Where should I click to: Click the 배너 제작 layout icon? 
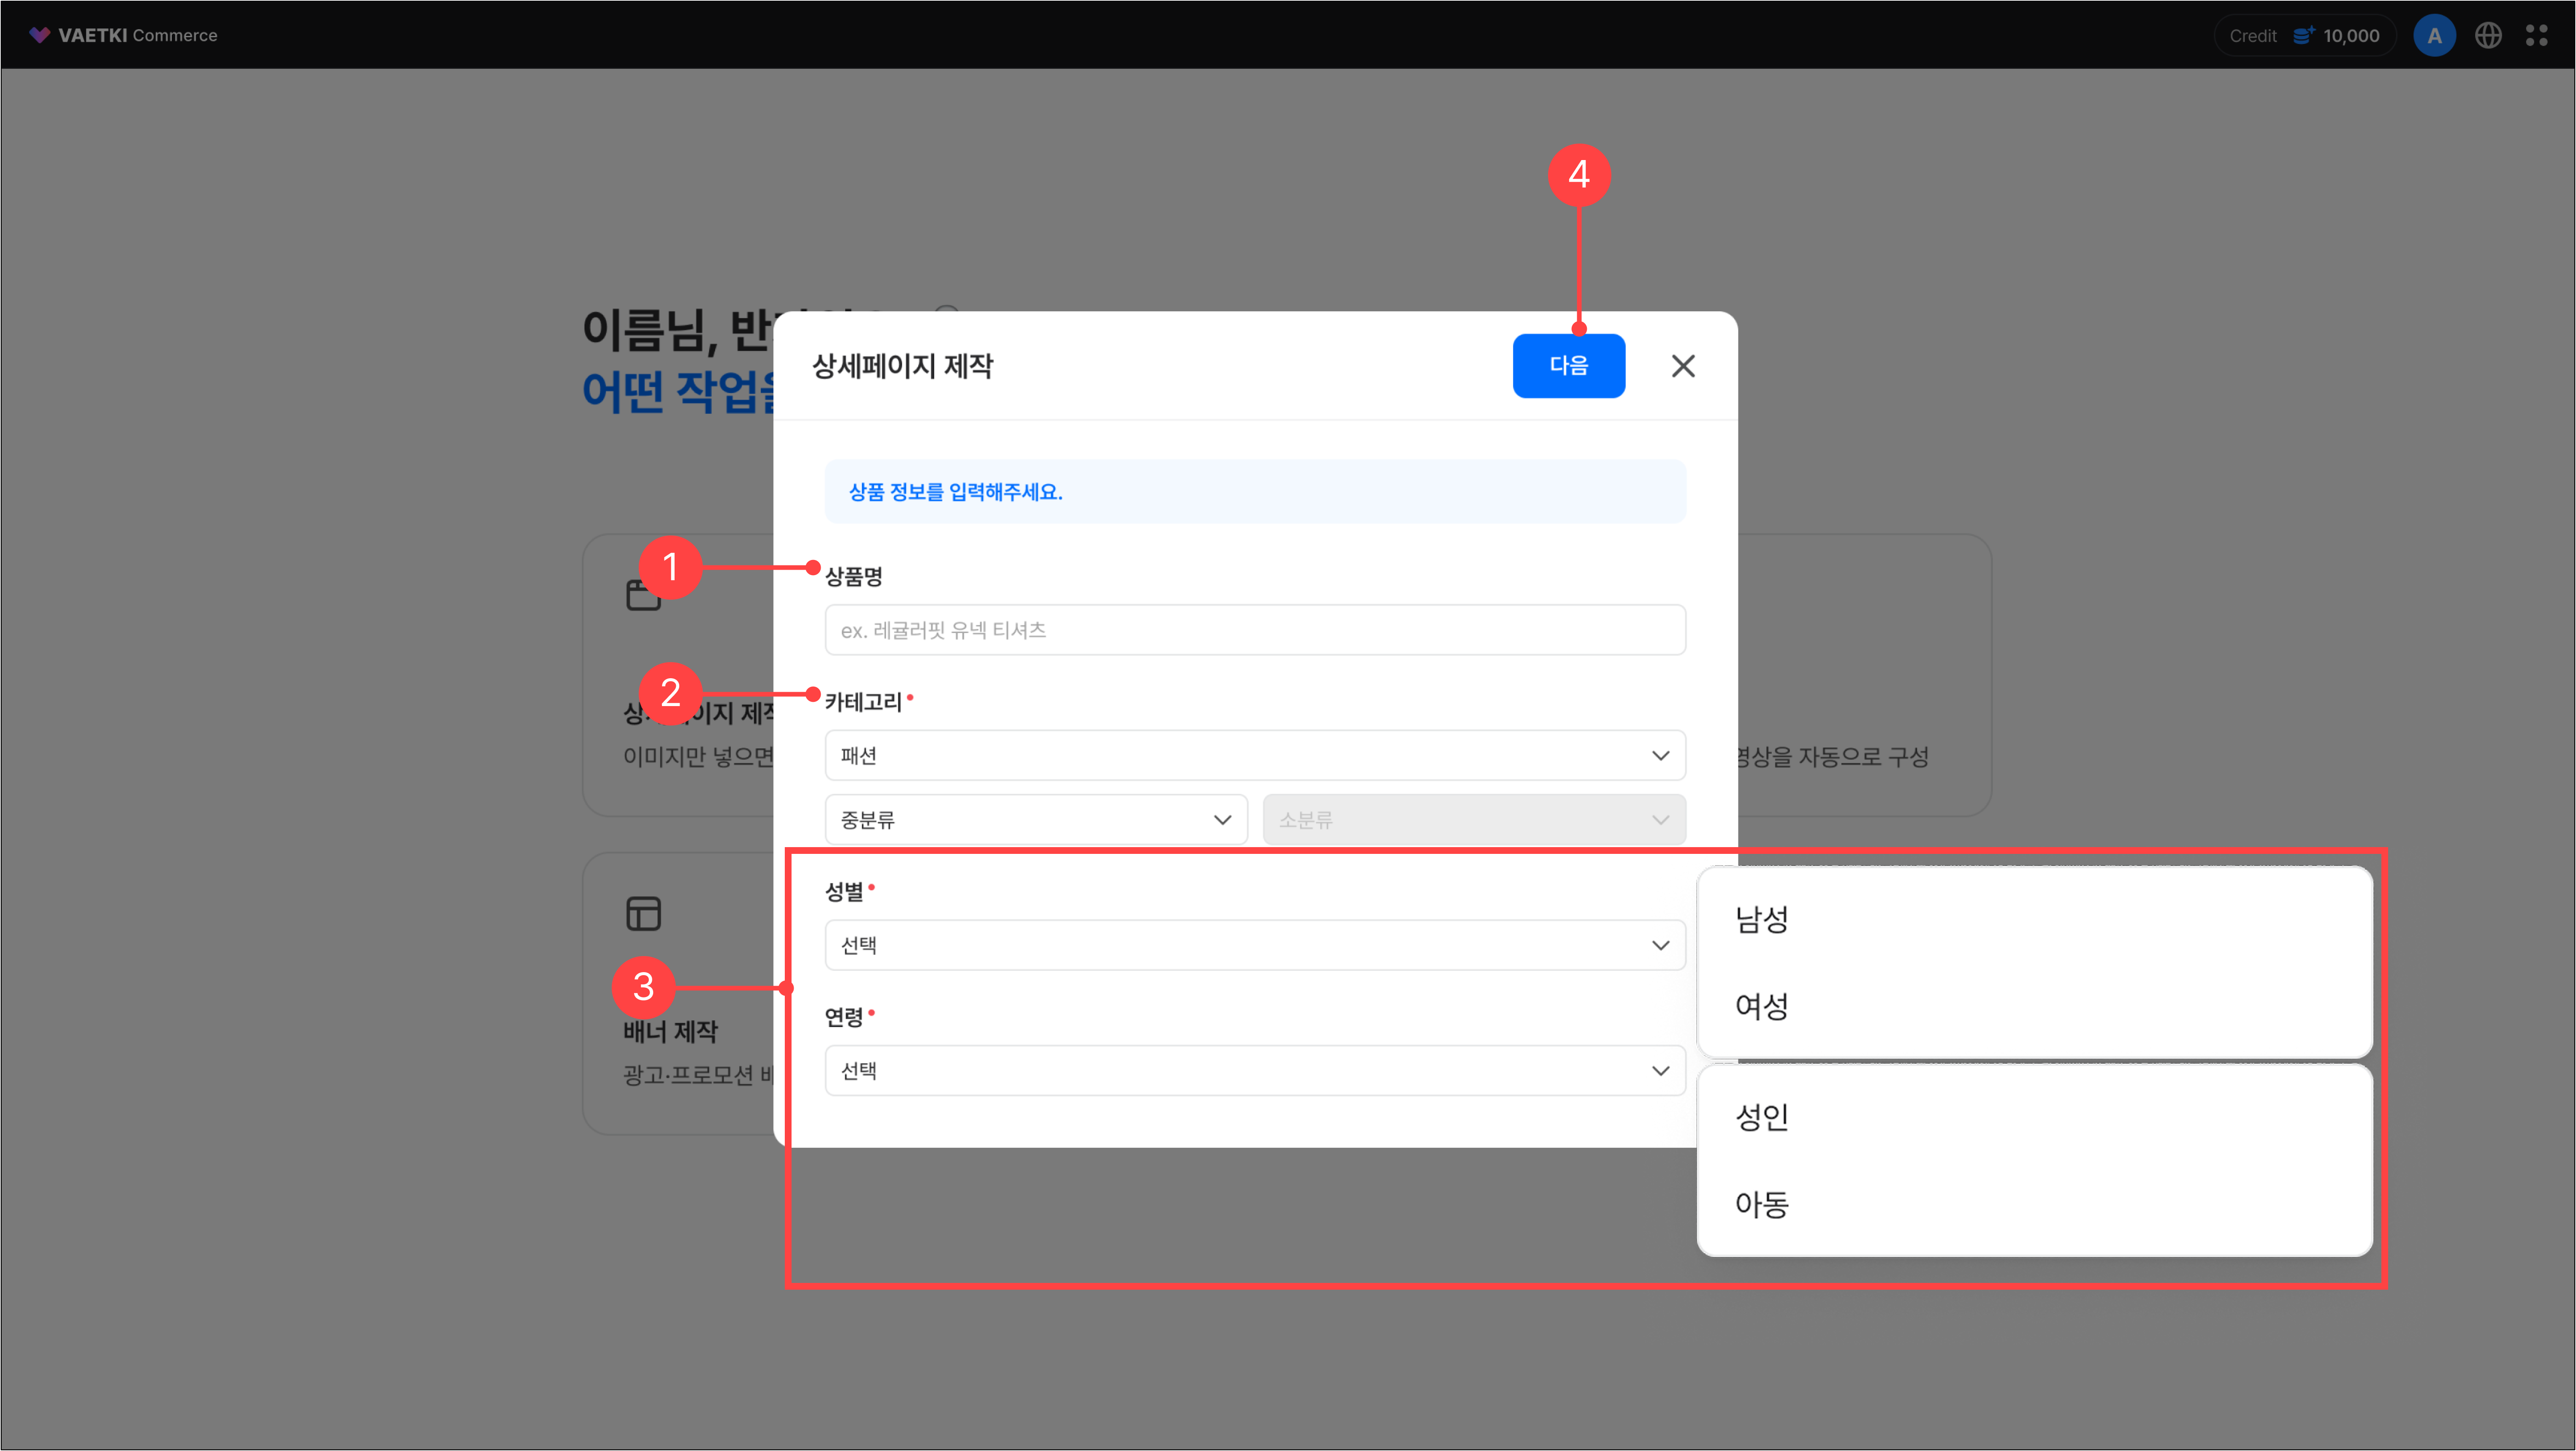coord(643,913)
